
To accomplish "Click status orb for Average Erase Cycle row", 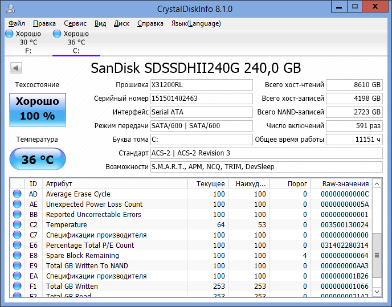I will (17, 194).
